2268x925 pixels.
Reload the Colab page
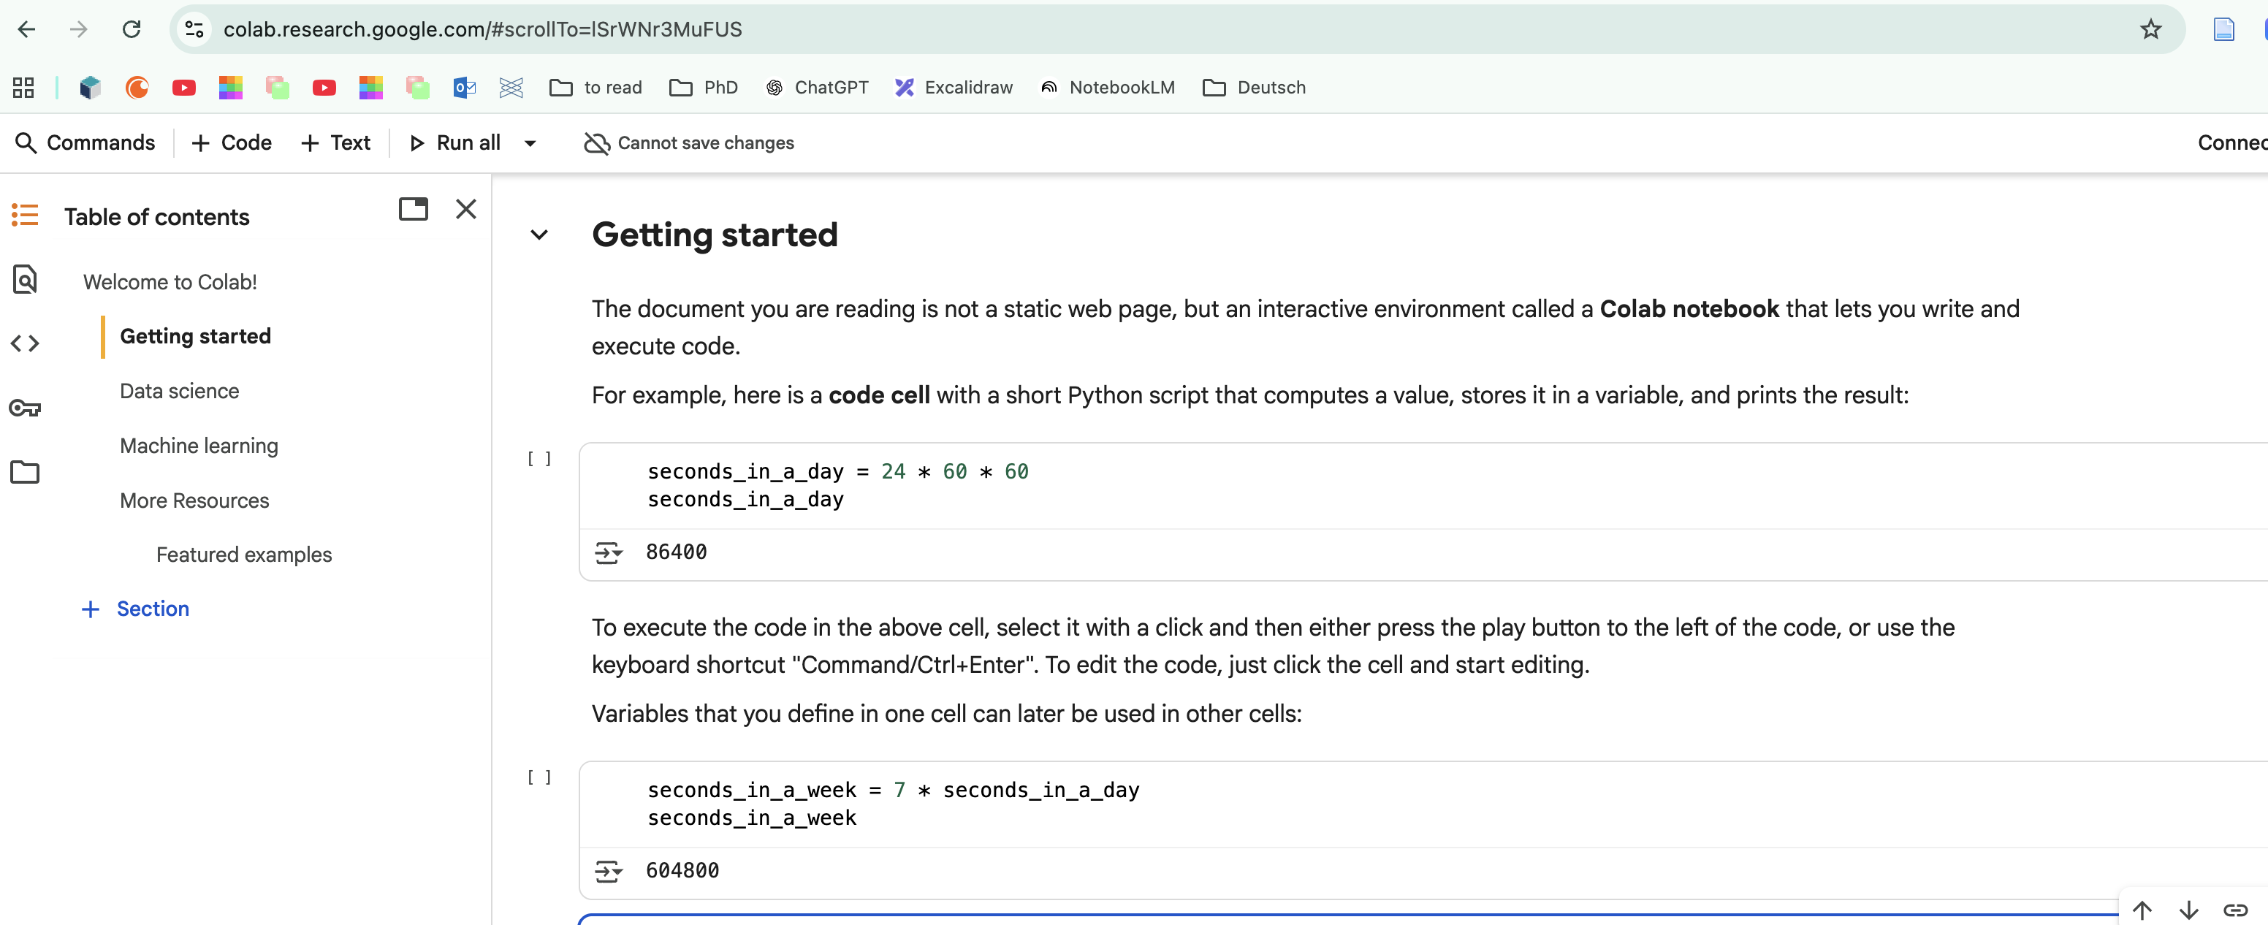132,29
